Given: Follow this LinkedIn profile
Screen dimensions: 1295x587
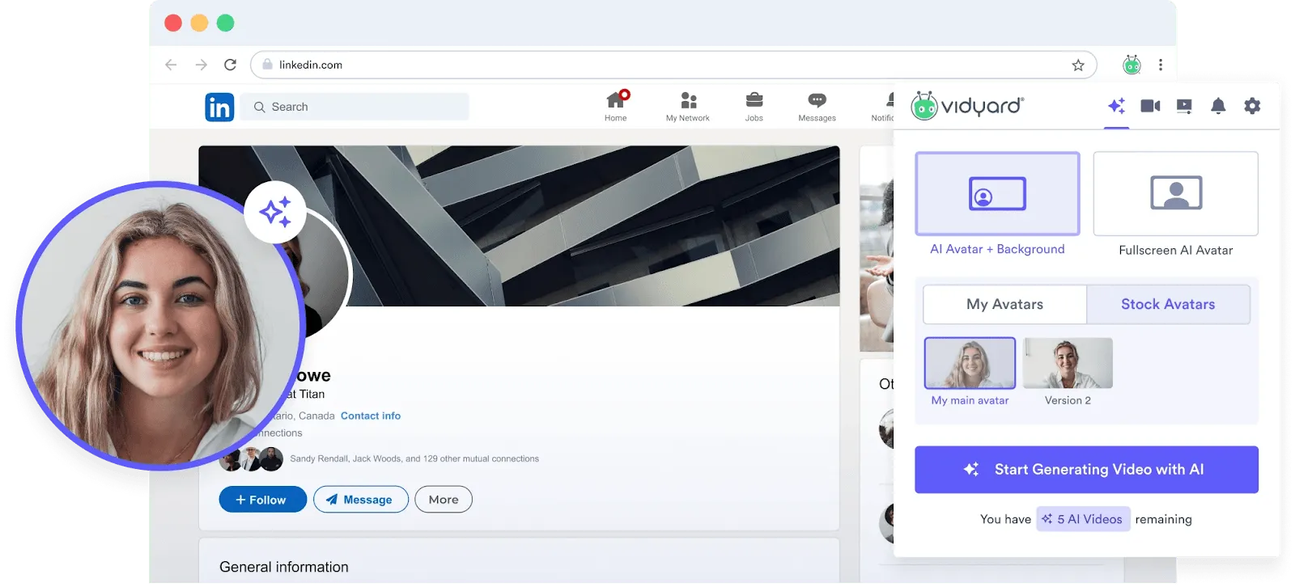Looking at the screenshot, I should coord(262,500).
